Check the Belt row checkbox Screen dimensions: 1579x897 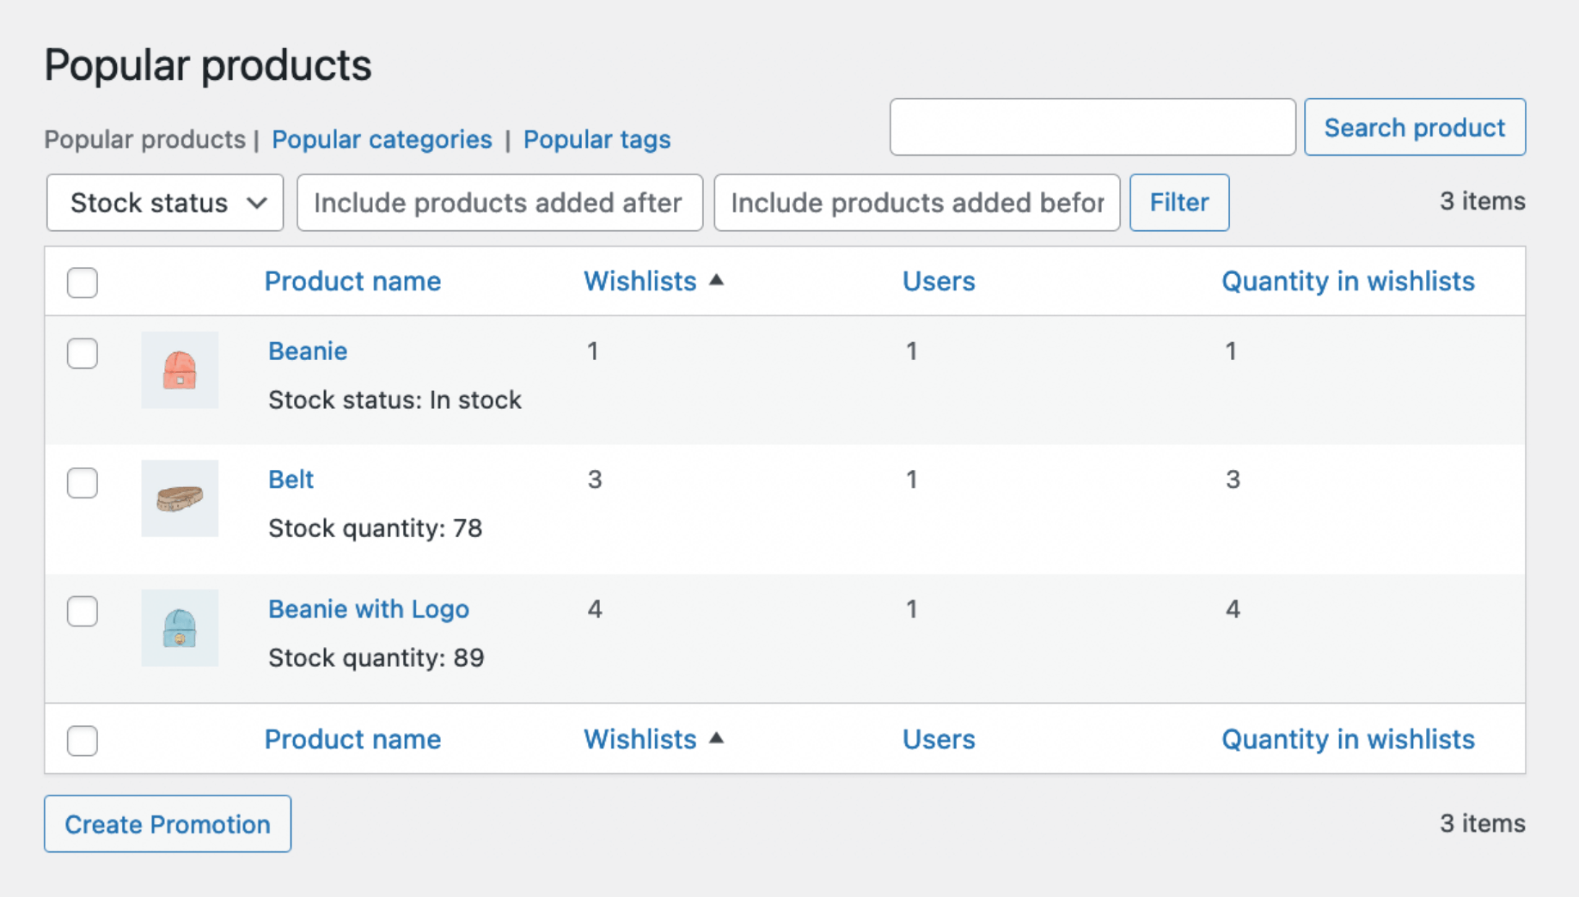coord(82,483)
